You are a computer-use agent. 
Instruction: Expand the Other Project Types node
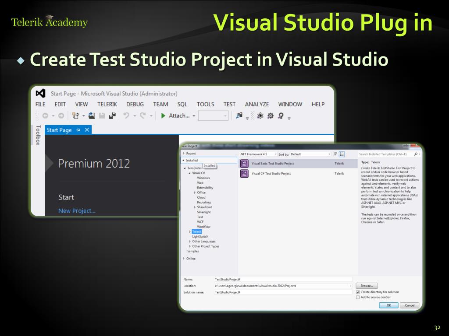coord(189,246)
